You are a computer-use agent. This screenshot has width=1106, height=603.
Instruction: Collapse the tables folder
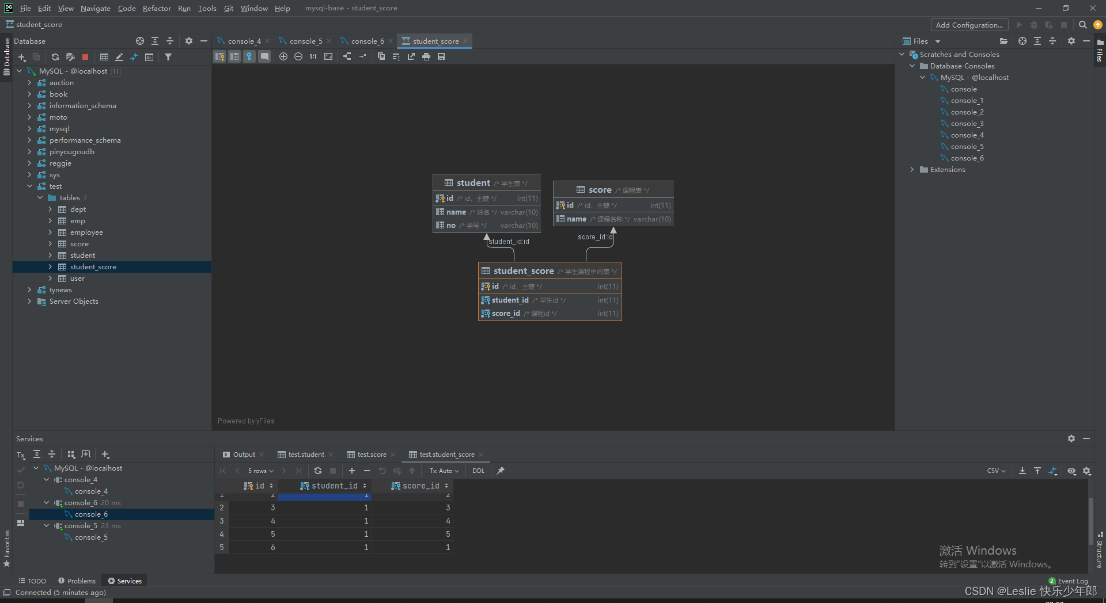[40, 198]
